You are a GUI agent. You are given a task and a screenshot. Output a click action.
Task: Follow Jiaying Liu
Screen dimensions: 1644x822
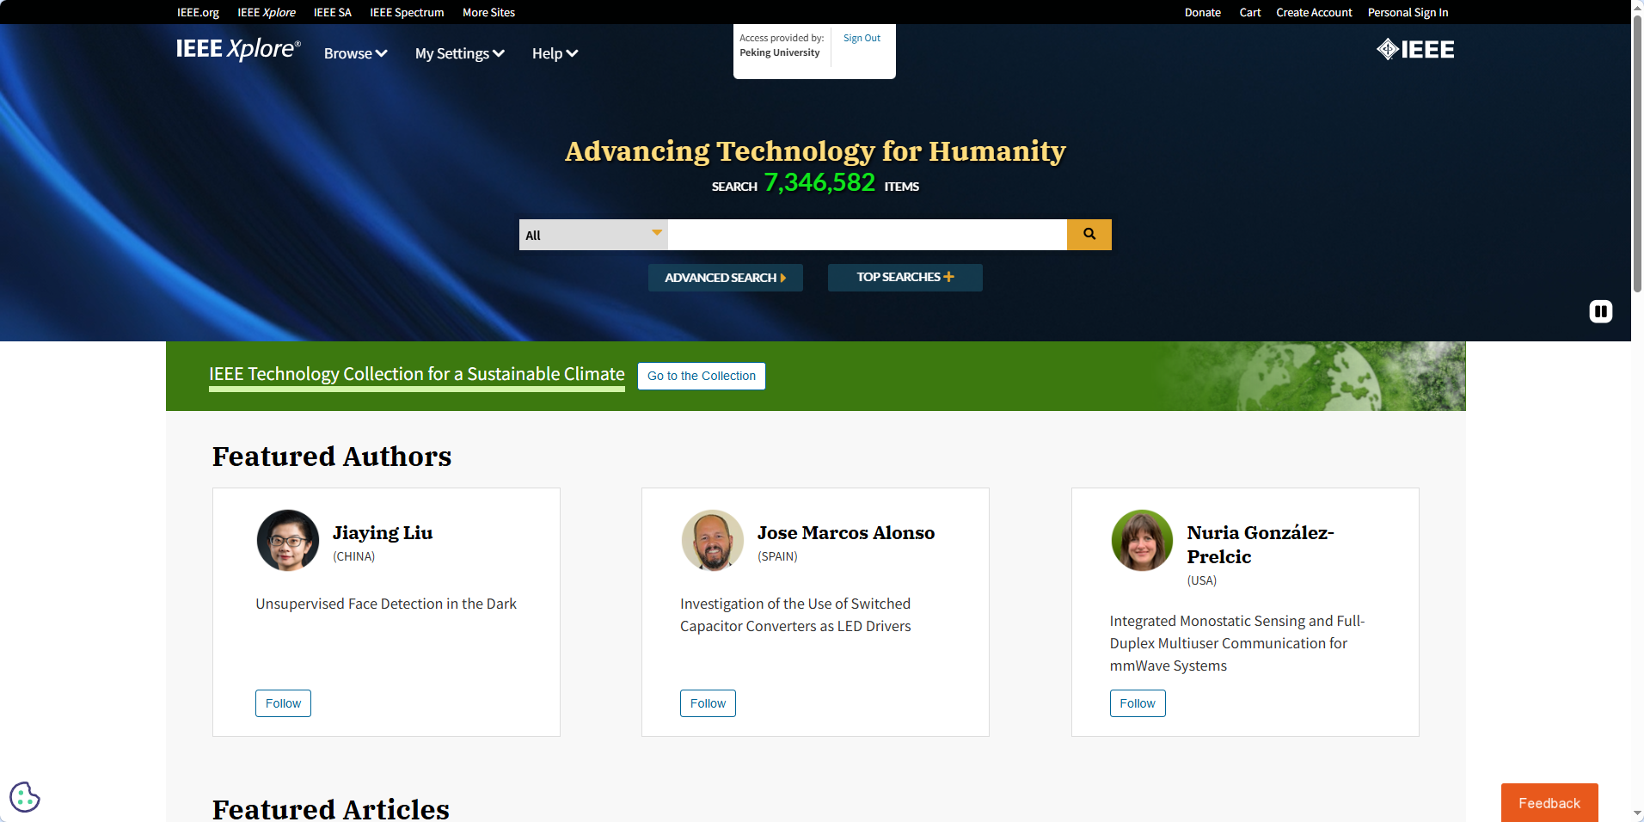283,703
